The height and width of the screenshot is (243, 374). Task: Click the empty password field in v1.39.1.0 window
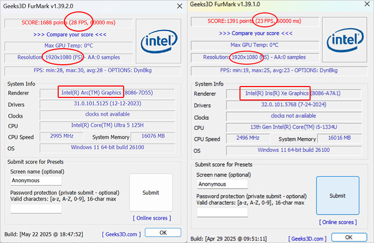222,212
